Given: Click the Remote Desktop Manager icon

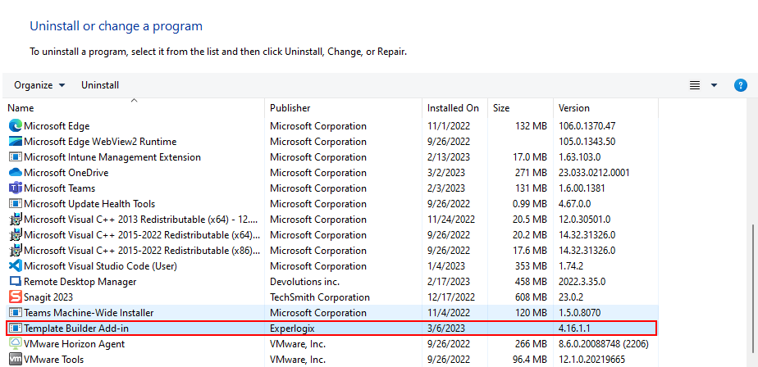Looking at the screenshot, I should point(16,282).
